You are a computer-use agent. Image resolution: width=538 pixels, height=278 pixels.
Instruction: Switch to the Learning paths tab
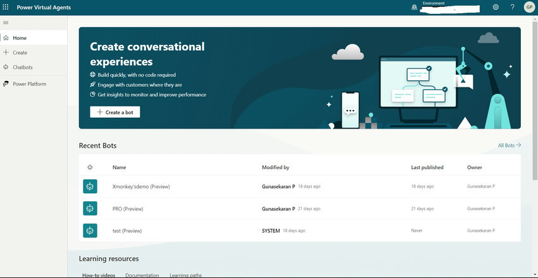click(185, 275)
